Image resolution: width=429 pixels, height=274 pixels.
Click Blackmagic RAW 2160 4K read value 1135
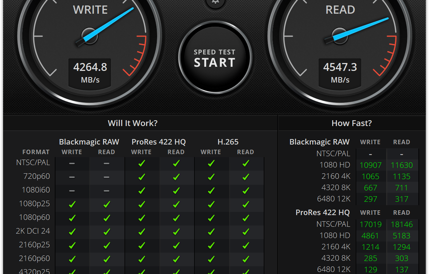point(402,176)
